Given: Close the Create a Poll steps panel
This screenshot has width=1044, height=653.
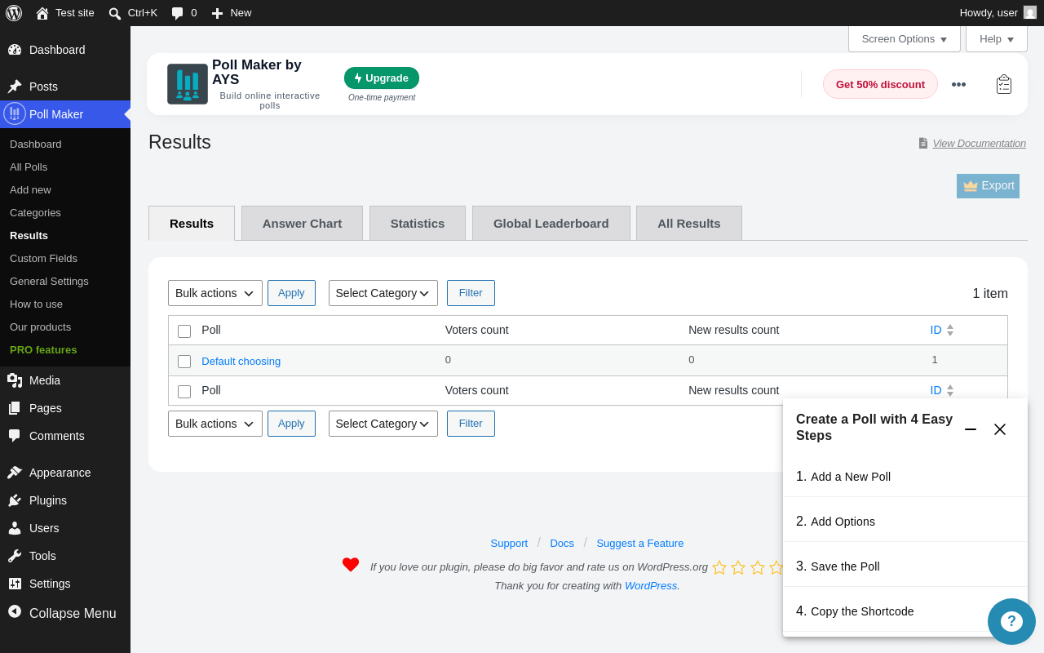Looking at the screenshot, I should (1000, 429).
